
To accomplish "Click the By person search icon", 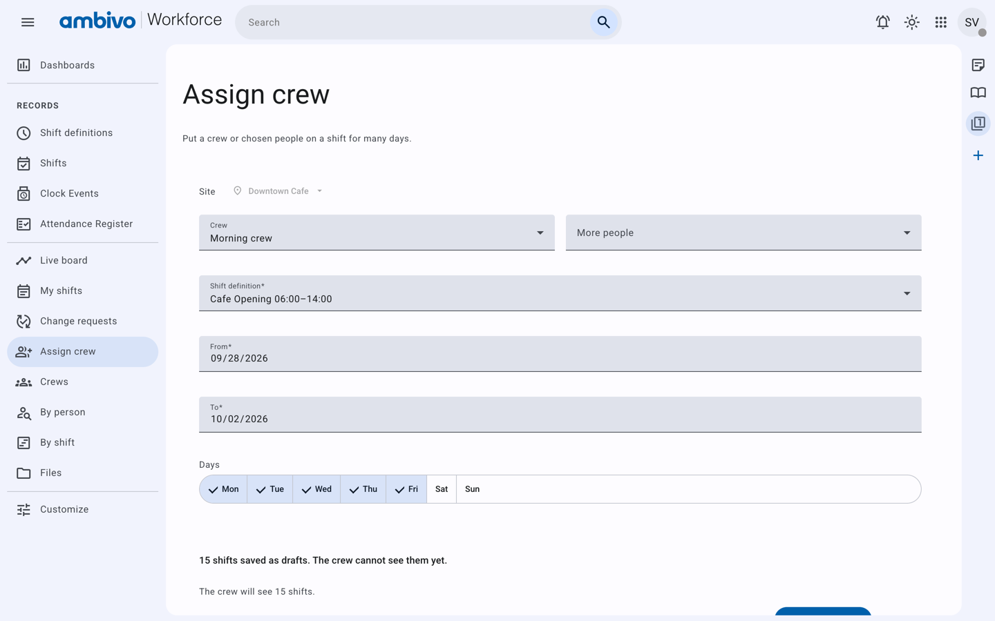I will pyautogui.click(x=23, y=412).
